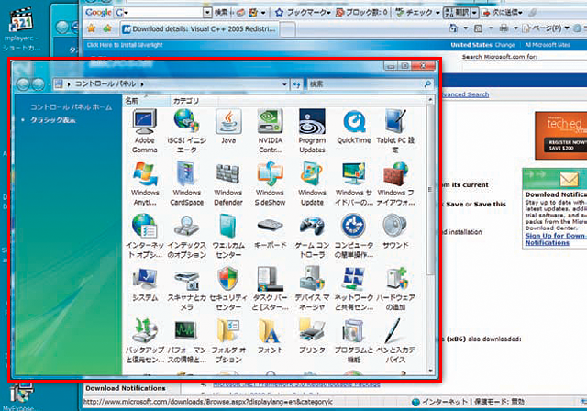The image size is (587, 411).
Task: Click the Control Panel search field
Action: (371, 84)
